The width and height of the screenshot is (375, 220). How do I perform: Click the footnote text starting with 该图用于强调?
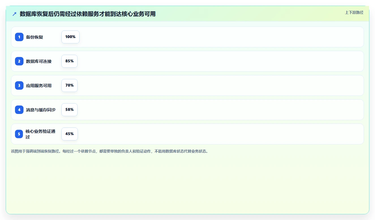point(110,151)
